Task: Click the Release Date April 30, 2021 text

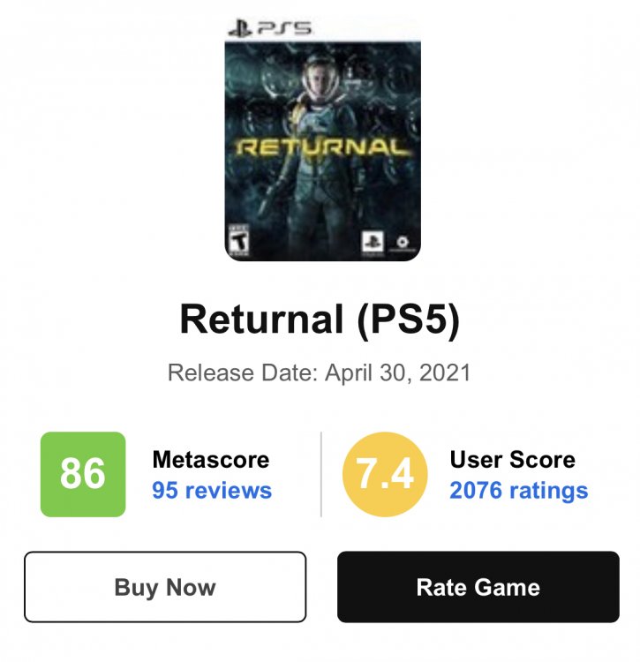Action: pos(320,372)
